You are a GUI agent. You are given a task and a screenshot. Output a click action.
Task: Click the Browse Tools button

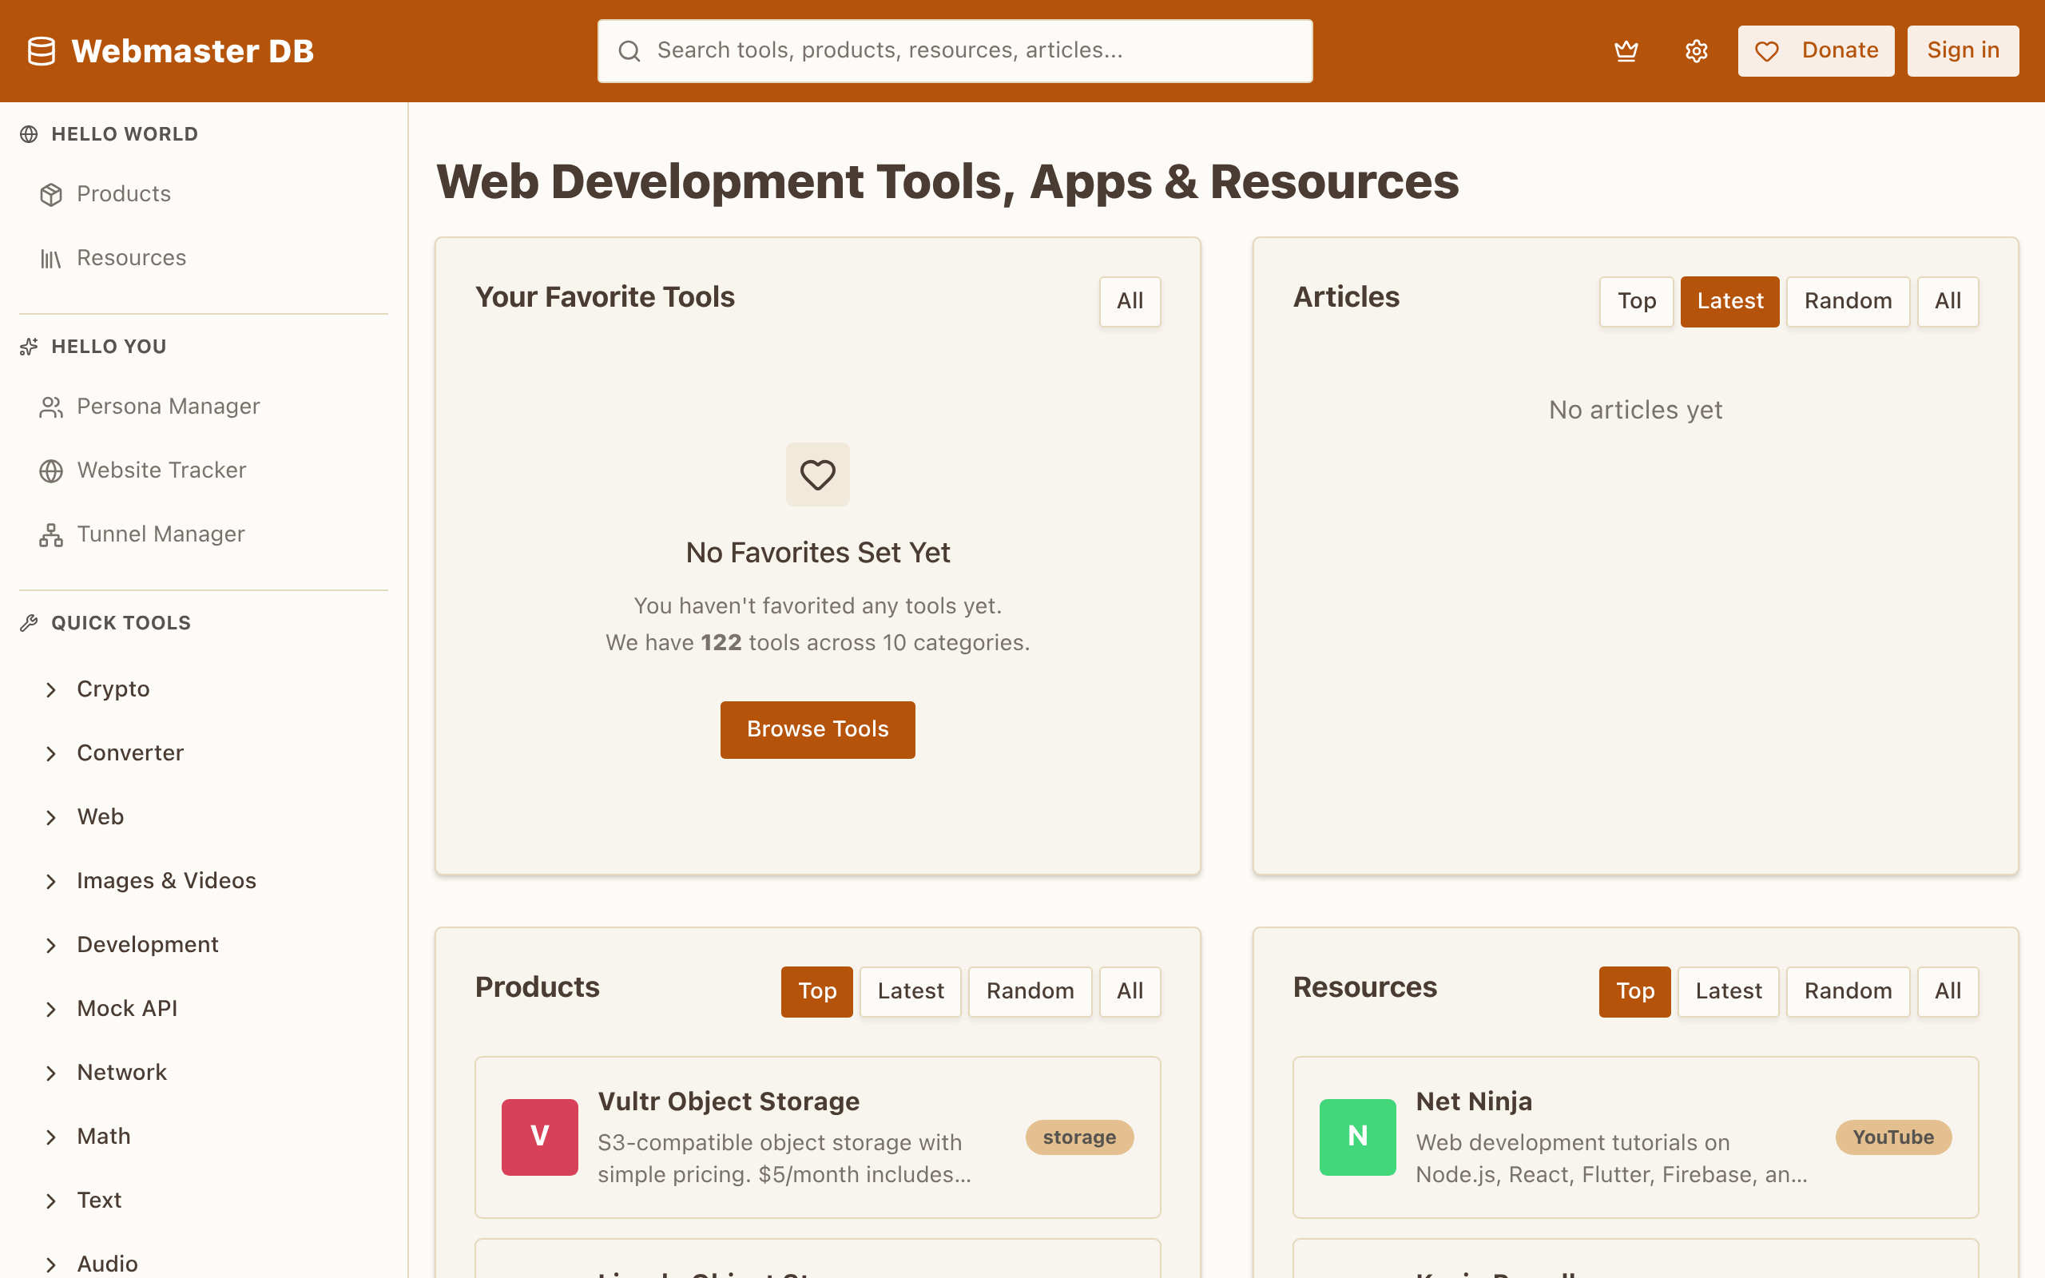(817, 728)
